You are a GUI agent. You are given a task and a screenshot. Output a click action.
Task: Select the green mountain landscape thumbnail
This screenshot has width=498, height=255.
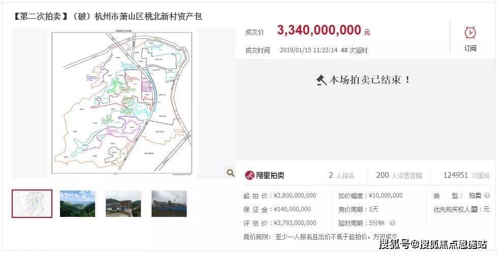77,204
